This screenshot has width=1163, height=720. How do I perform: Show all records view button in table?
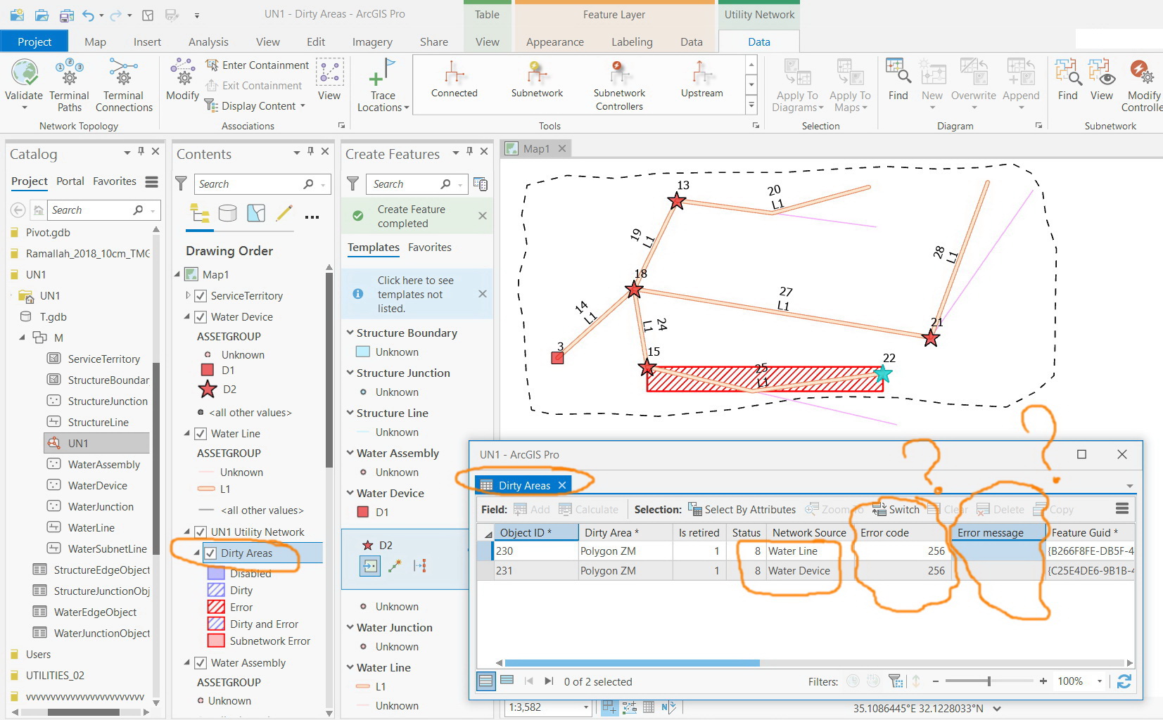(485, 681)
